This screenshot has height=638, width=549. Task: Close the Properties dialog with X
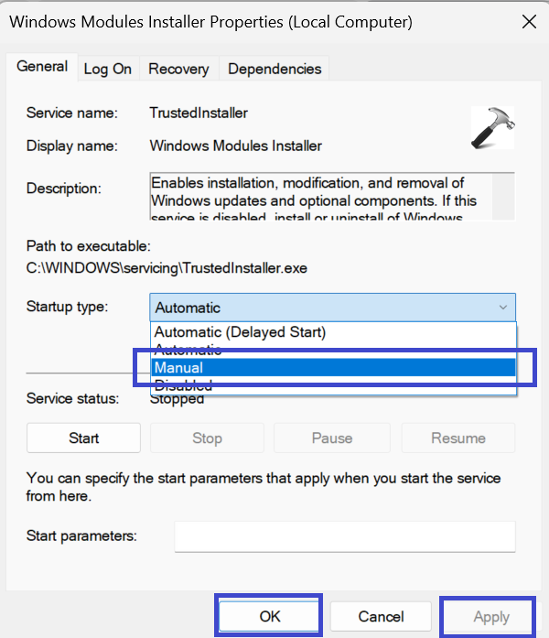pyautogui.click(x=529, y=21)
